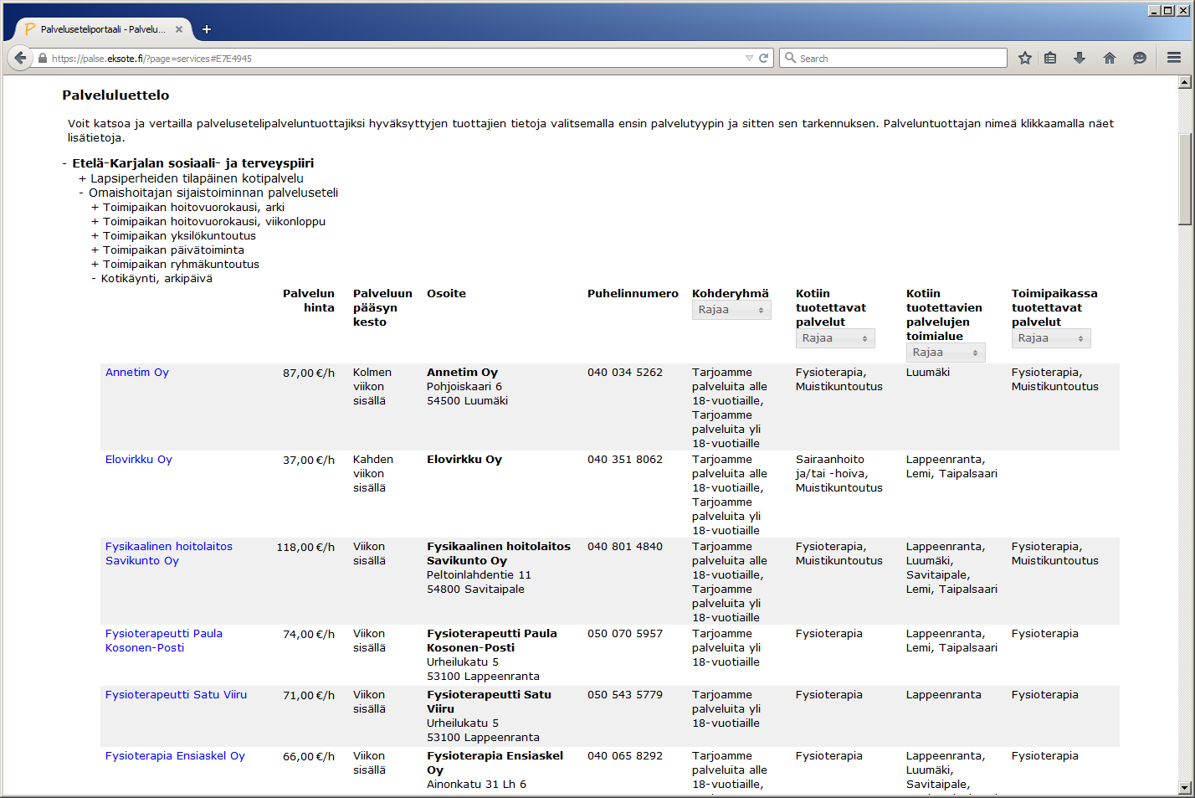Open the Kohderyhmä Rajaa dropdown
Image resolution: width=1195 pixels, height=798 pixels.
click(x=731, y=310)
